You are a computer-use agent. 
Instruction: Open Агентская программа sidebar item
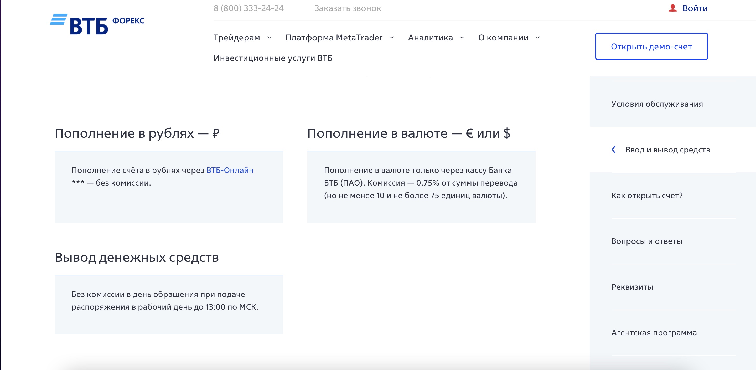pyautogui.click(x=654, y=333)
